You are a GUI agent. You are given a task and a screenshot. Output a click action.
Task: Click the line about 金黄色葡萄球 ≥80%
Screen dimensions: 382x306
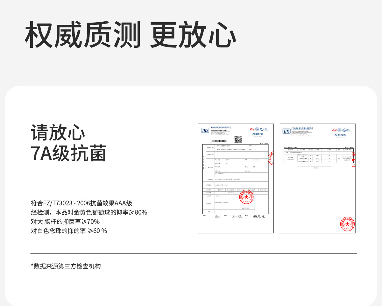point(89,212)
